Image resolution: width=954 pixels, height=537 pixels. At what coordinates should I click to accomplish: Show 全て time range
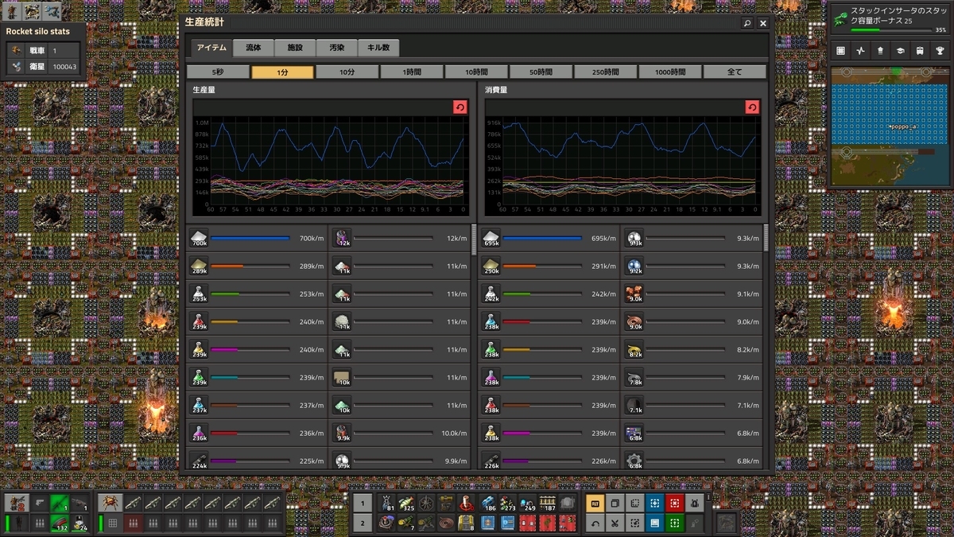(735, 72)
